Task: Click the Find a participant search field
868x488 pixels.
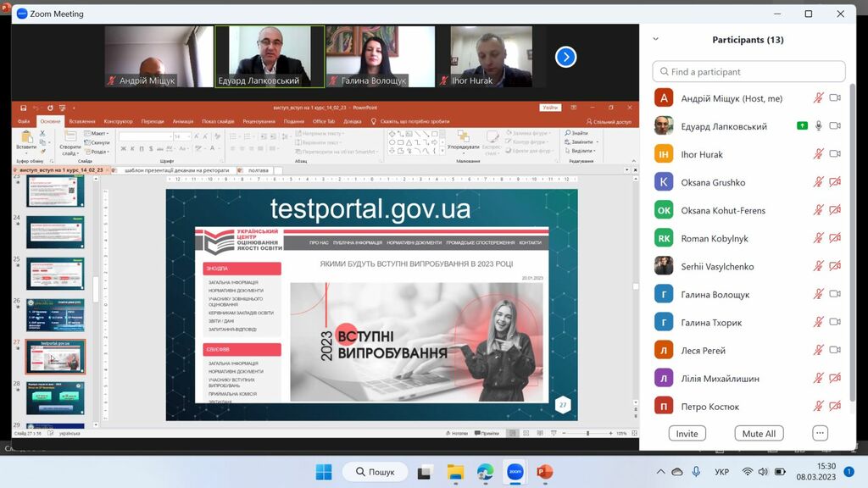Action: [x=748, y=72]
